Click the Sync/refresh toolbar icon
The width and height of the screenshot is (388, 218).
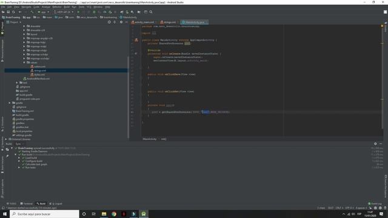[13, 12]
